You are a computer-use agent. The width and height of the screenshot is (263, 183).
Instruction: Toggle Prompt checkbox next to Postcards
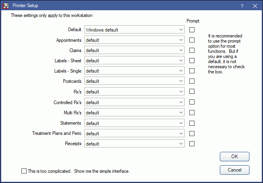tap(192, 81)
